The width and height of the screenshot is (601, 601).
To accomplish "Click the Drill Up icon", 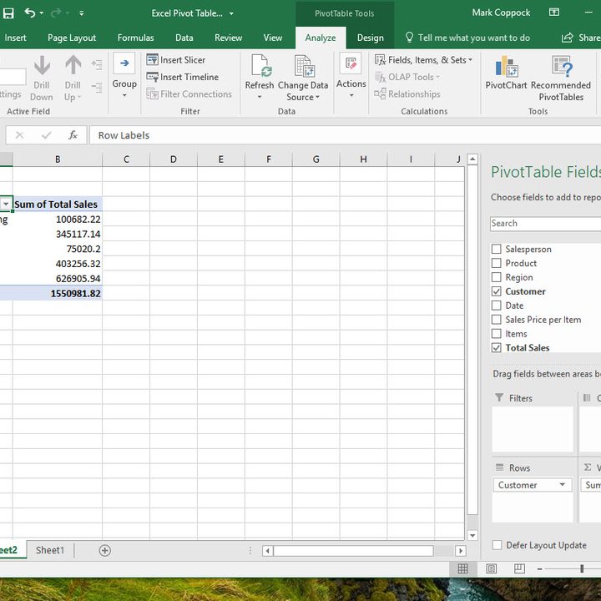I will pyautogui.click(x=73, y=65).
